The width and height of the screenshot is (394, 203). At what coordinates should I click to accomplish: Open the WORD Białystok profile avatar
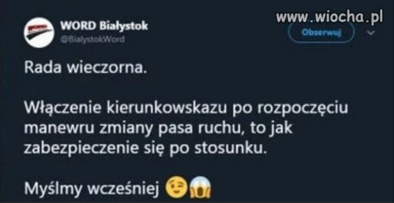point(39,33)
